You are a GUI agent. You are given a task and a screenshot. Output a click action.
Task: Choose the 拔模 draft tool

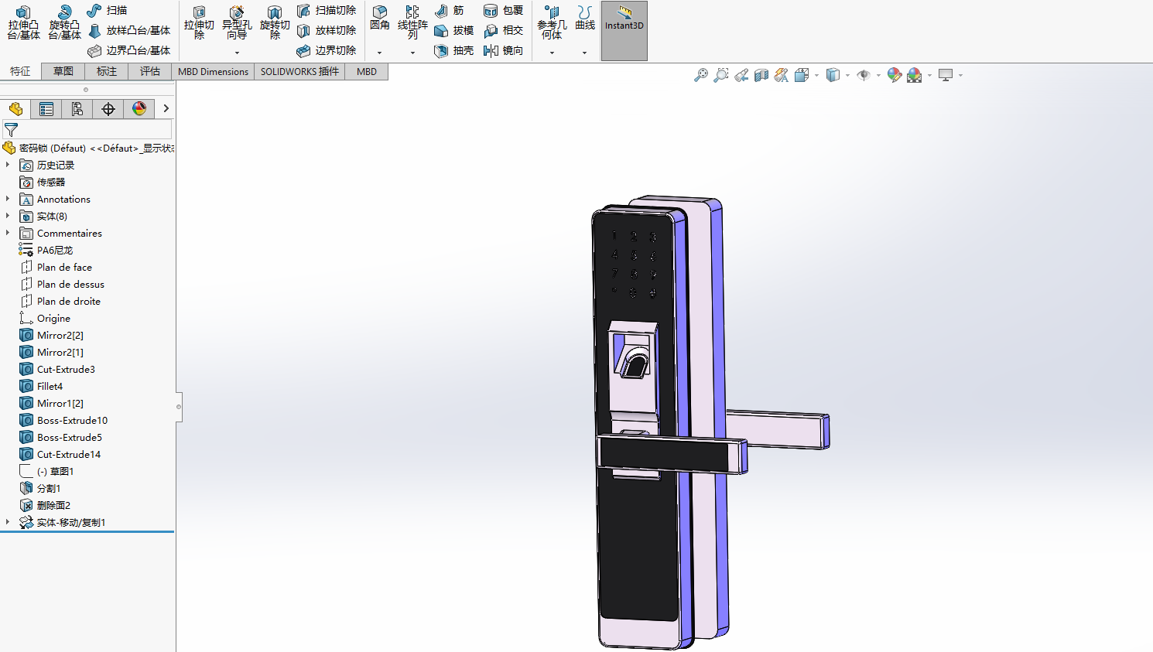pos(454,30)
